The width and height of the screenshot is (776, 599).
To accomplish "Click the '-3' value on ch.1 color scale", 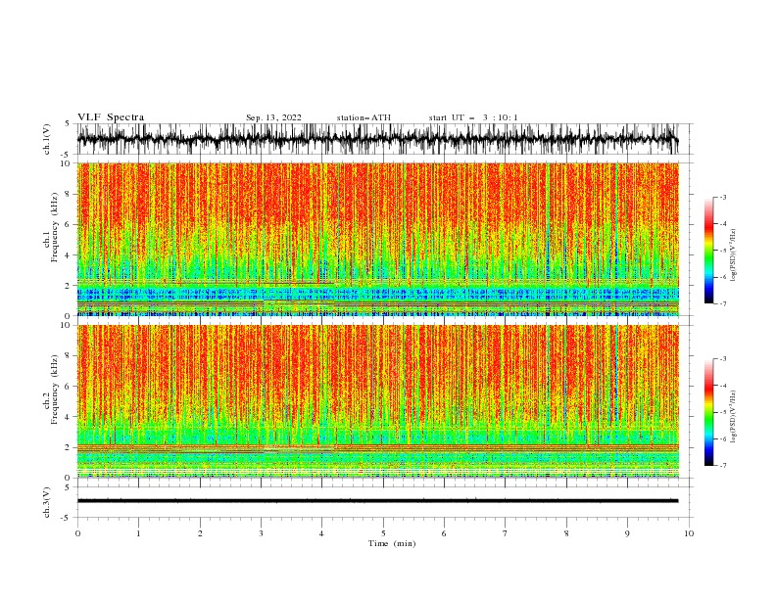I will (722, 197).
